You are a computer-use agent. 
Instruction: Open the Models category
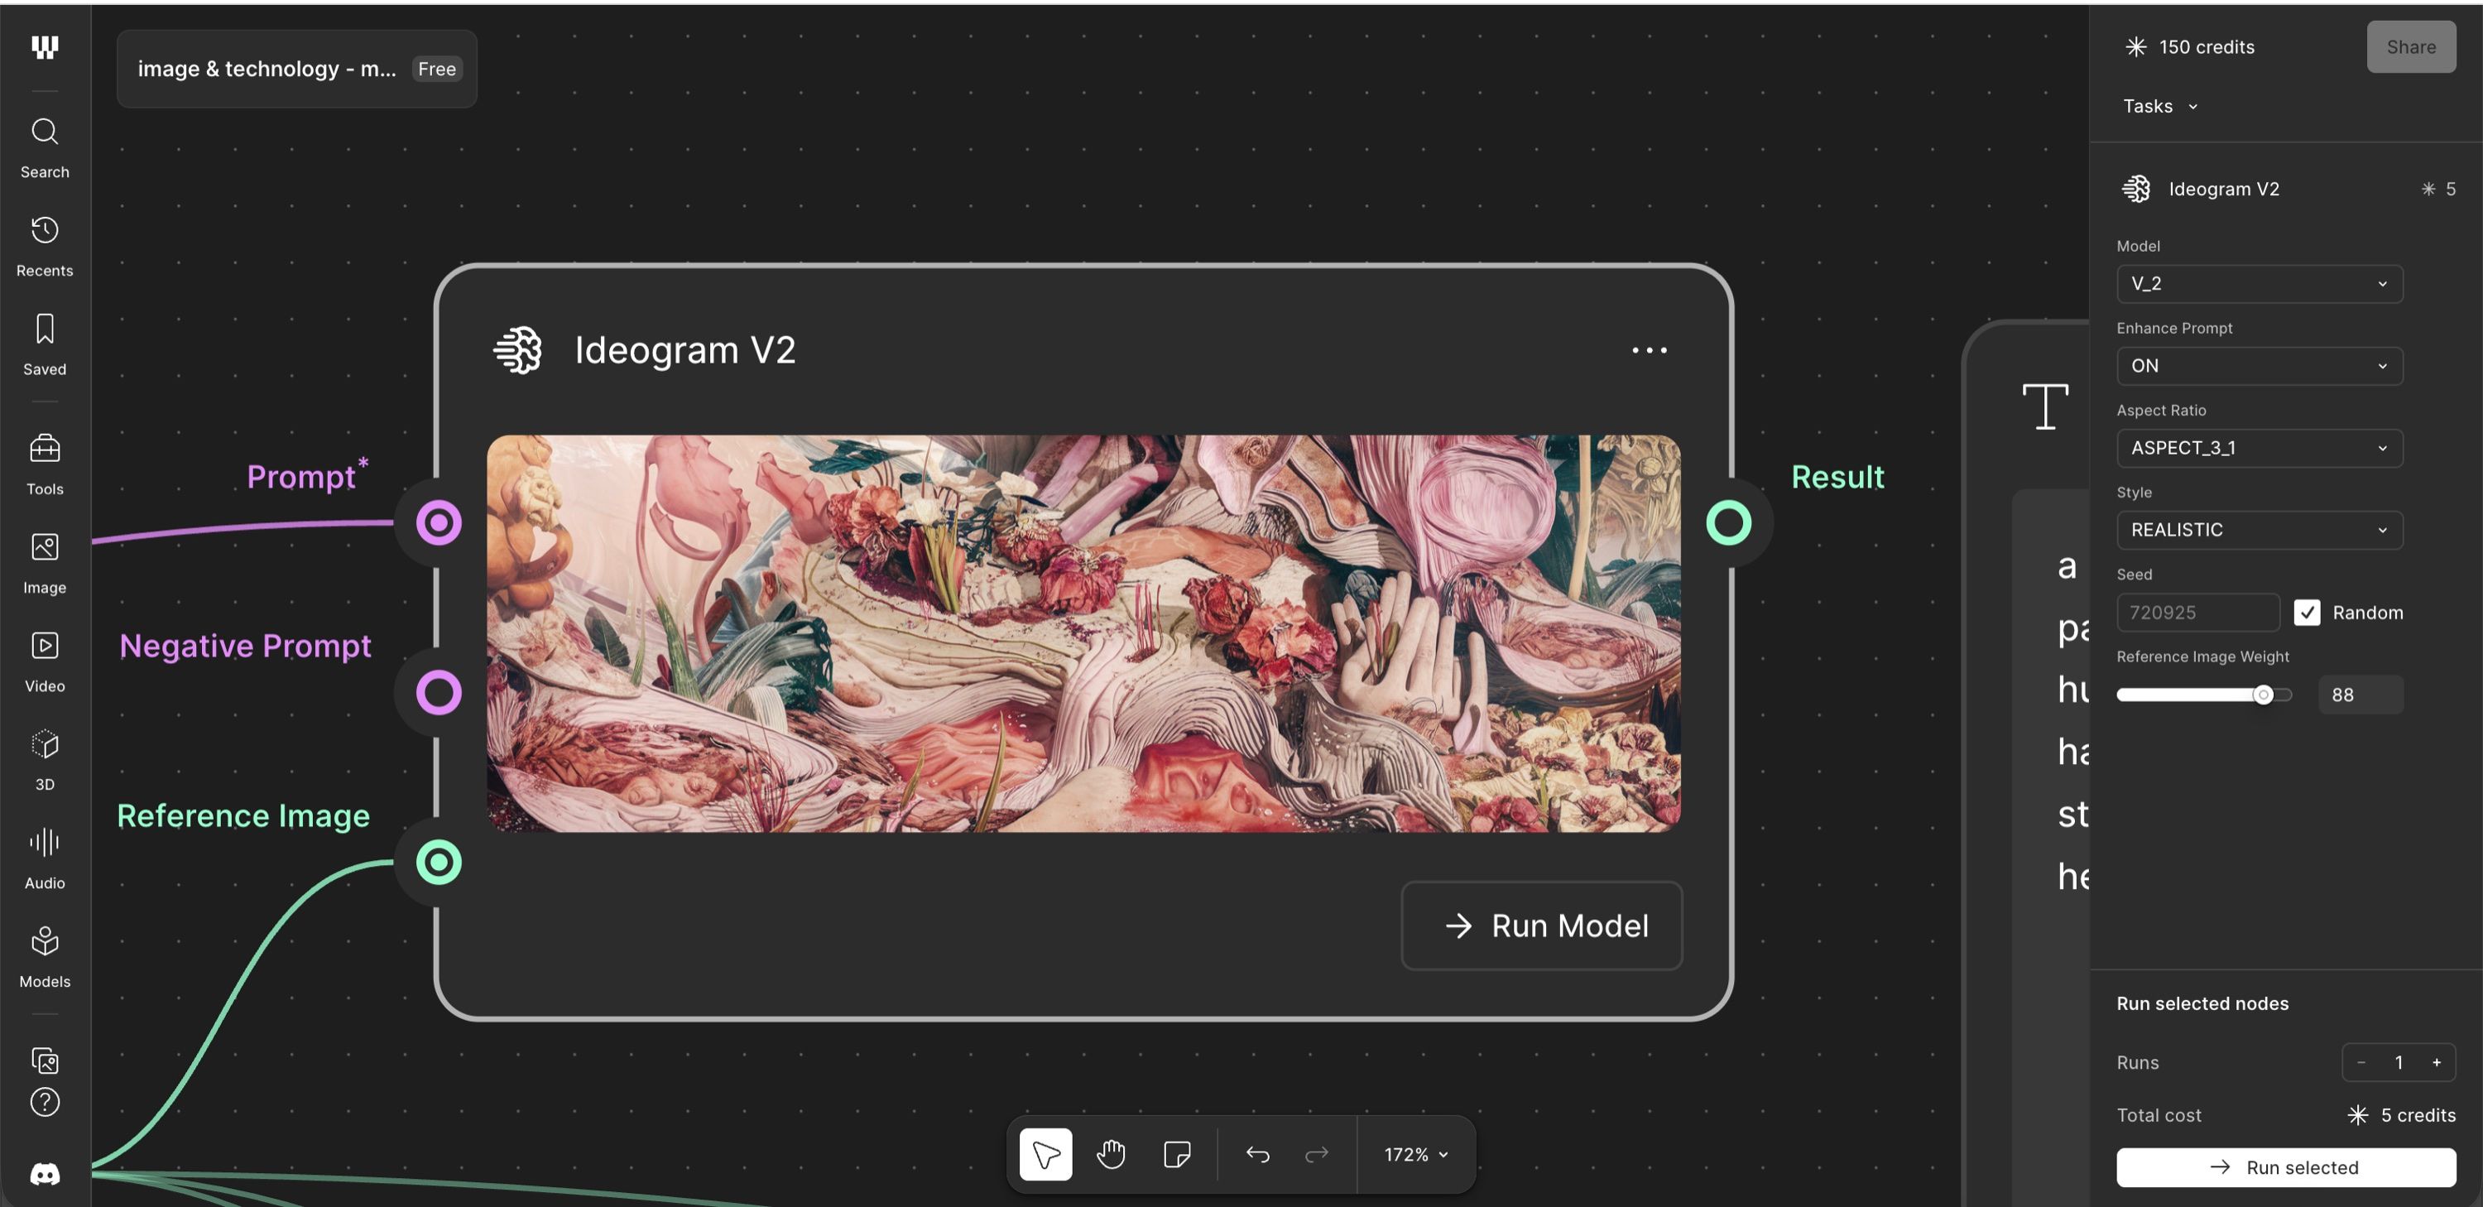coord(45,956)
